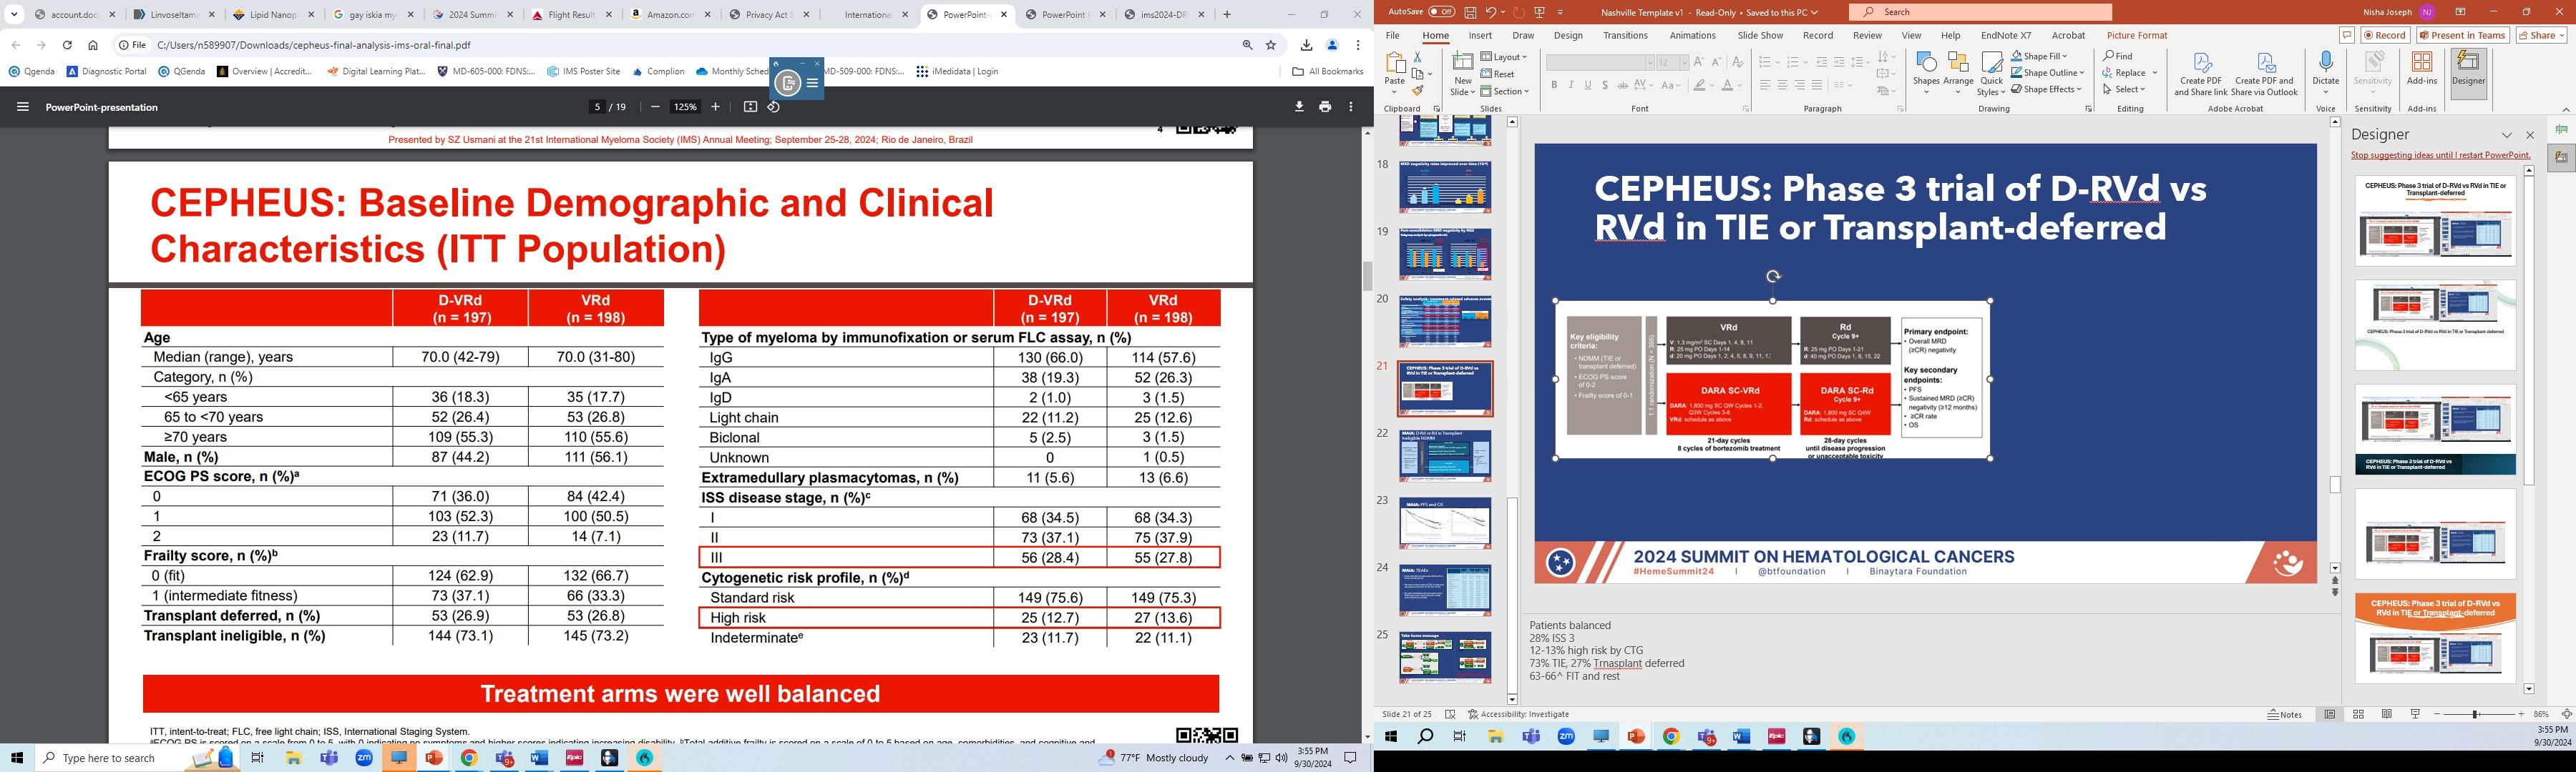This screenshot has width=2576, height=772.
Task: Switch to the Design ribbon tab
Action: (1568, 35)
